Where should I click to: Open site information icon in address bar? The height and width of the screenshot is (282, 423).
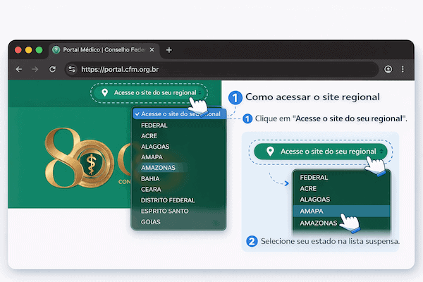point(72,69)
